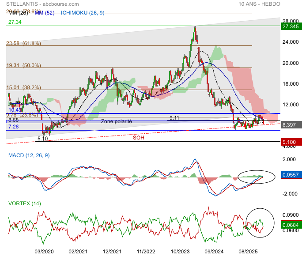Click the 10/2023 date axis label

tap(180, 252)
